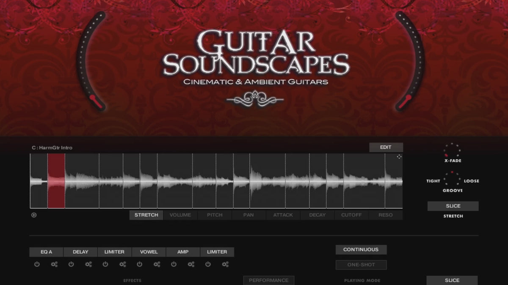Open settings gear for the first Limiter
The width and height of the screenshot is (508, 285).
tap(123, 264)
